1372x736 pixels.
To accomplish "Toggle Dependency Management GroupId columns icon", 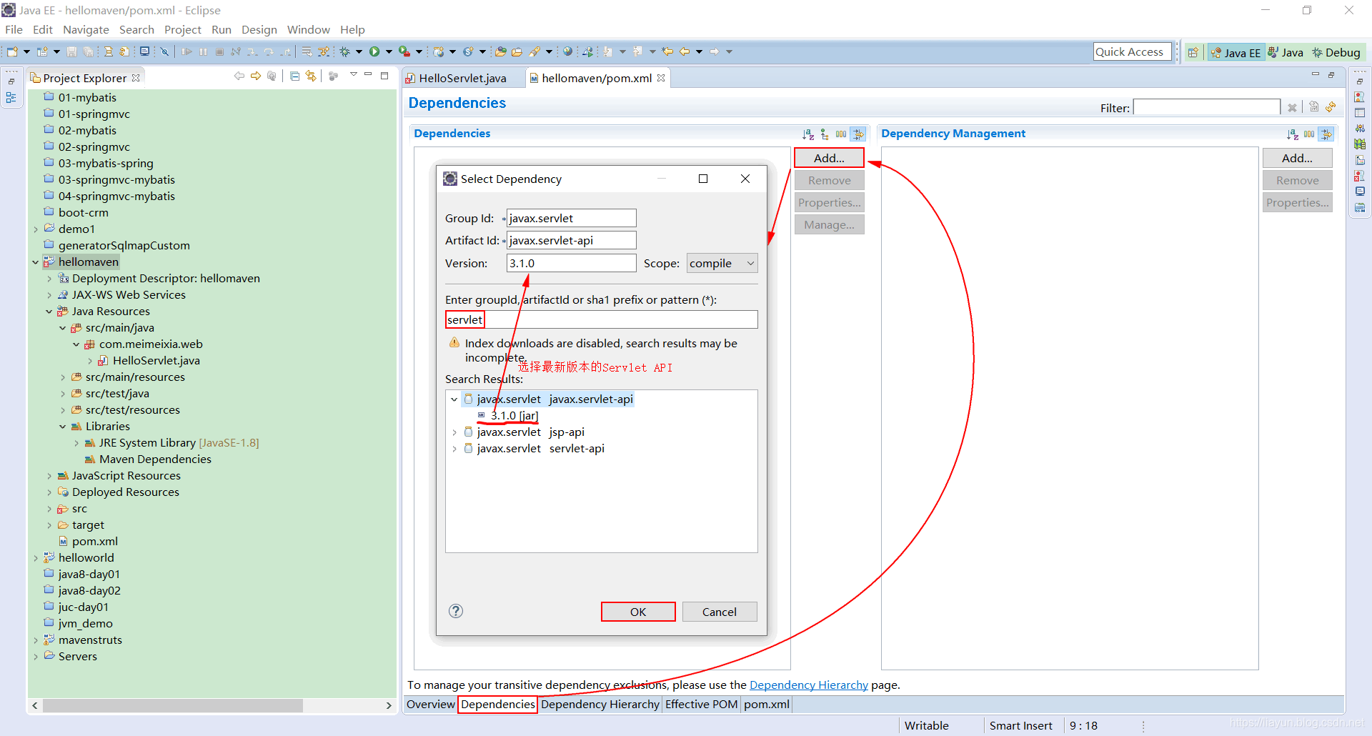I will (1309, 134).
